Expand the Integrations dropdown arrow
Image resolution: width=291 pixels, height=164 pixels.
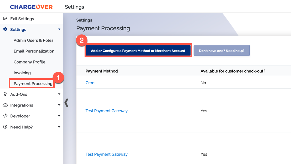tap(59, 105)
